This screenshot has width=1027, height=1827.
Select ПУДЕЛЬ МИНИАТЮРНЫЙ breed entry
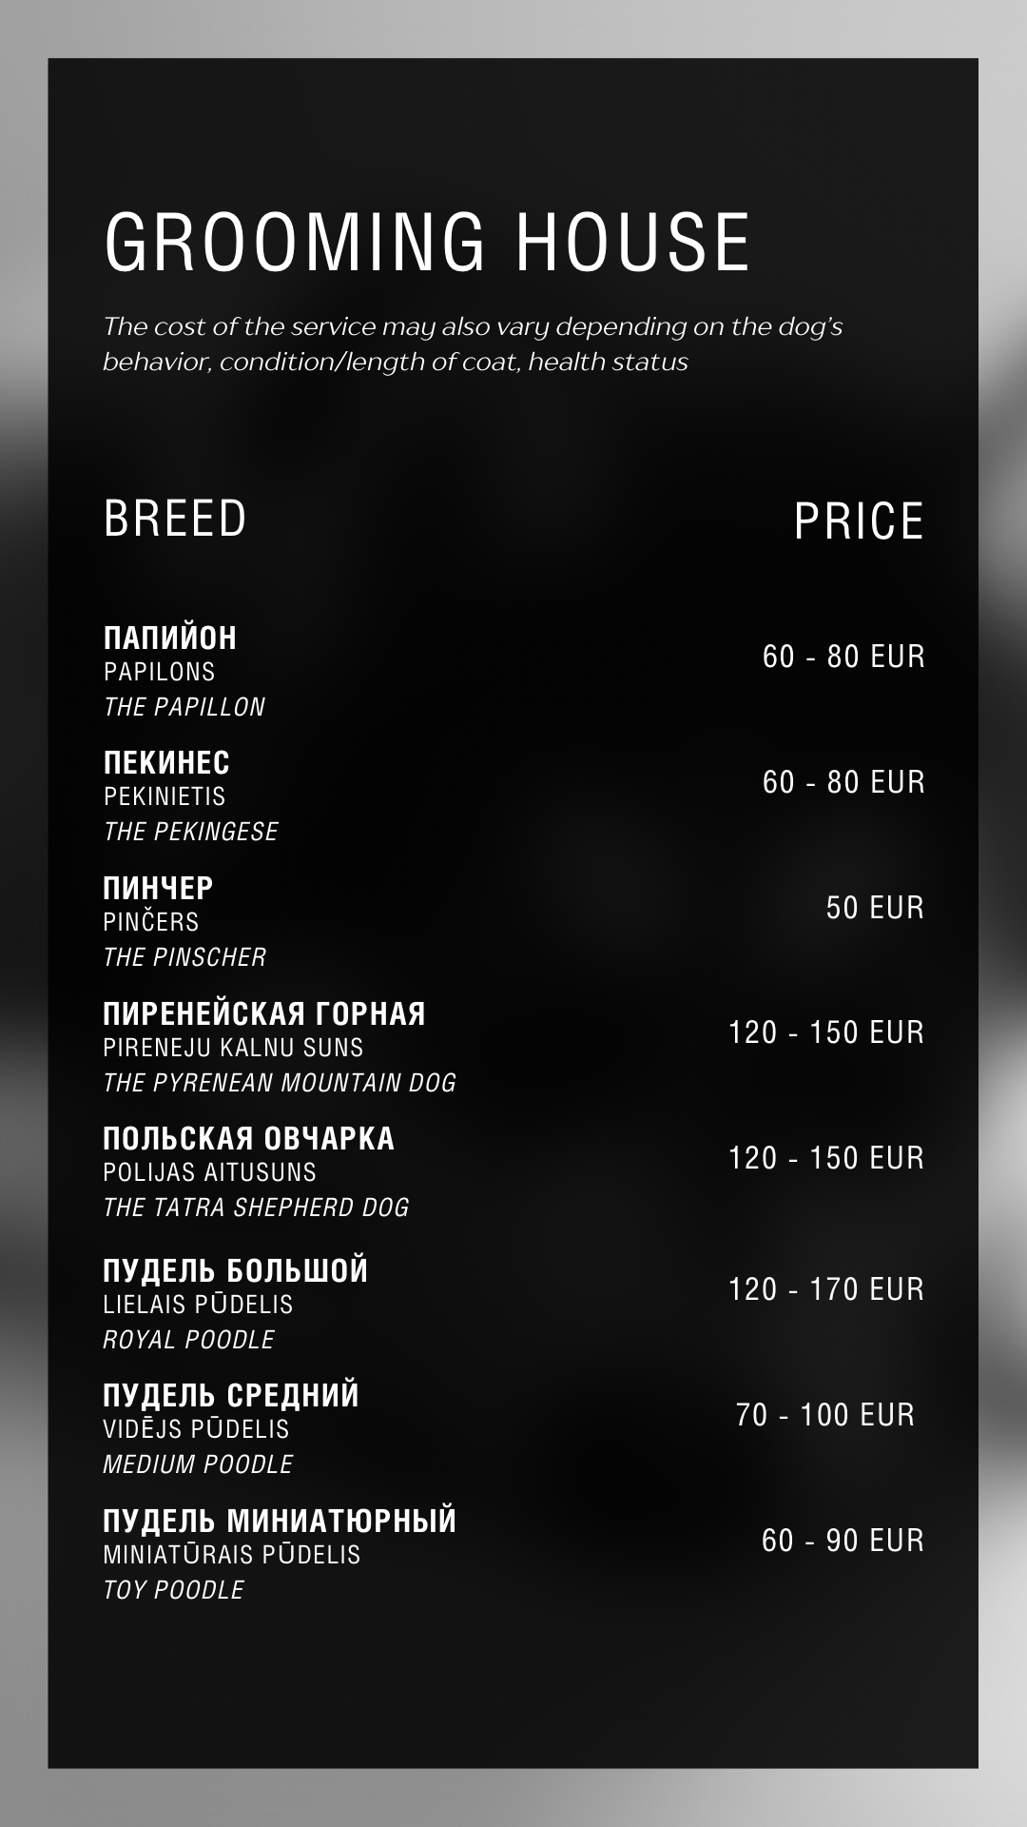click(x=280, y=1521)
